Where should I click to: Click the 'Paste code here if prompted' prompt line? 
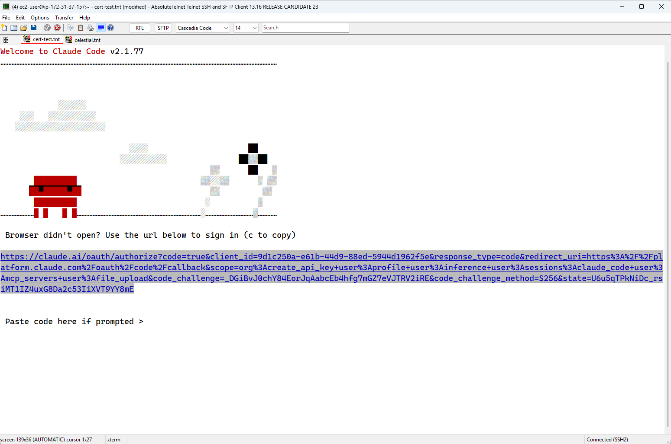74,322
